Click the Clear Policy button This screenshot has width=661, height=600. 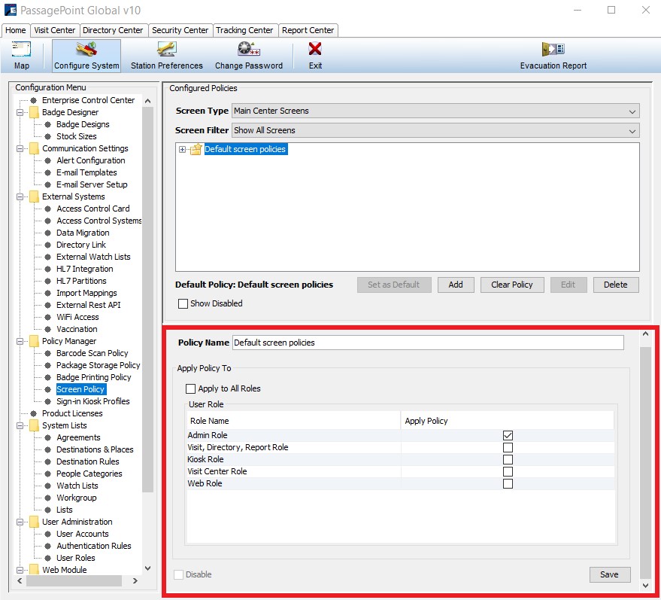[512, 285]
